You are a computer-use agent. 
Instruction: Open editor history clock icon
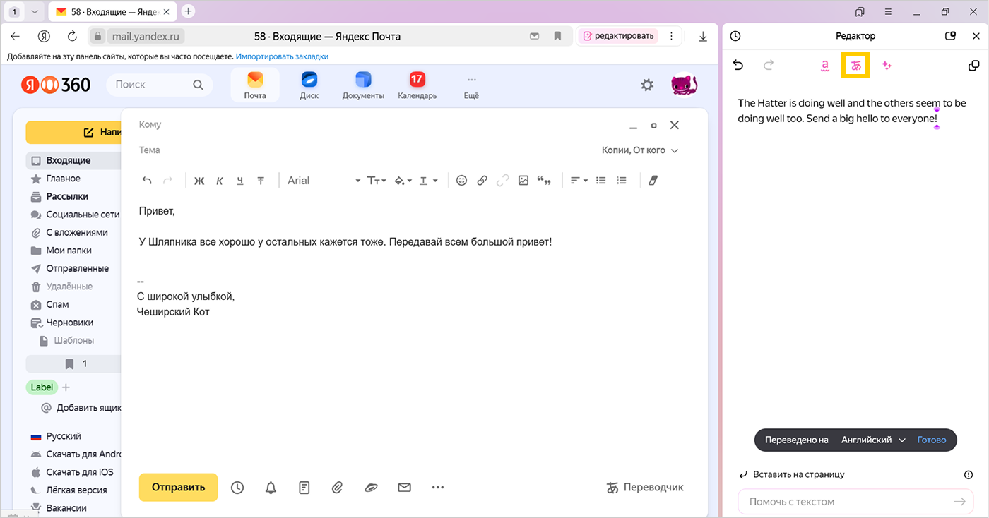735,36
